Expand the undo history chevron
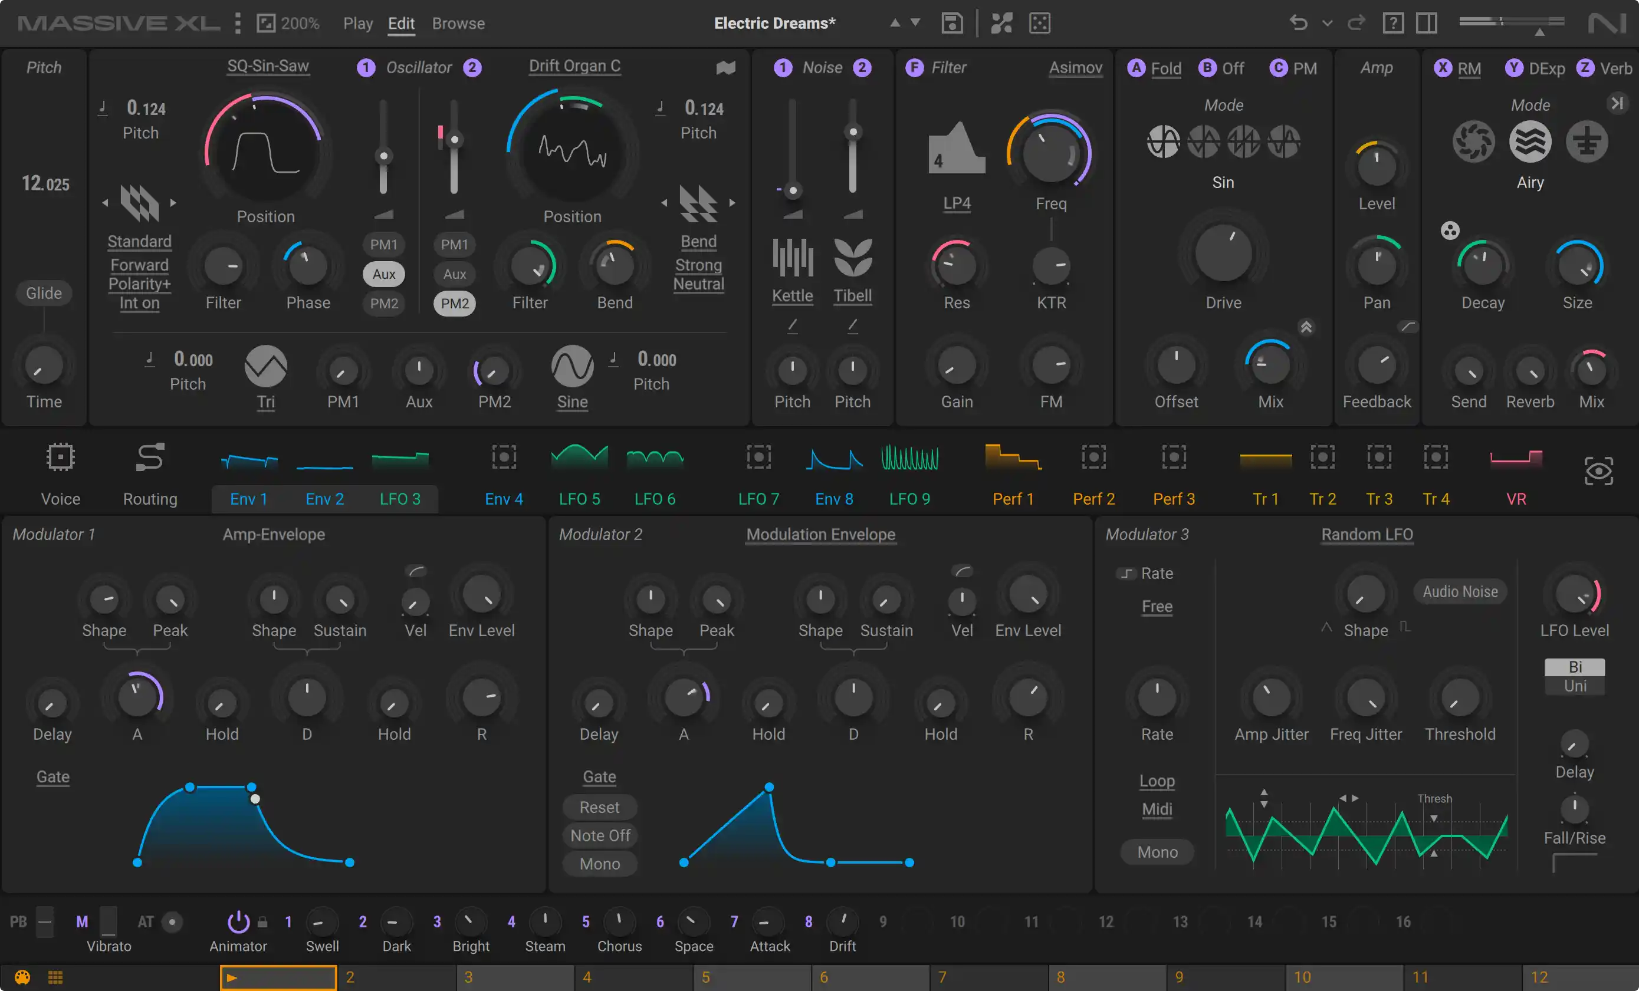Screen dimensions: 1639x991 [x=1327, y=23]
